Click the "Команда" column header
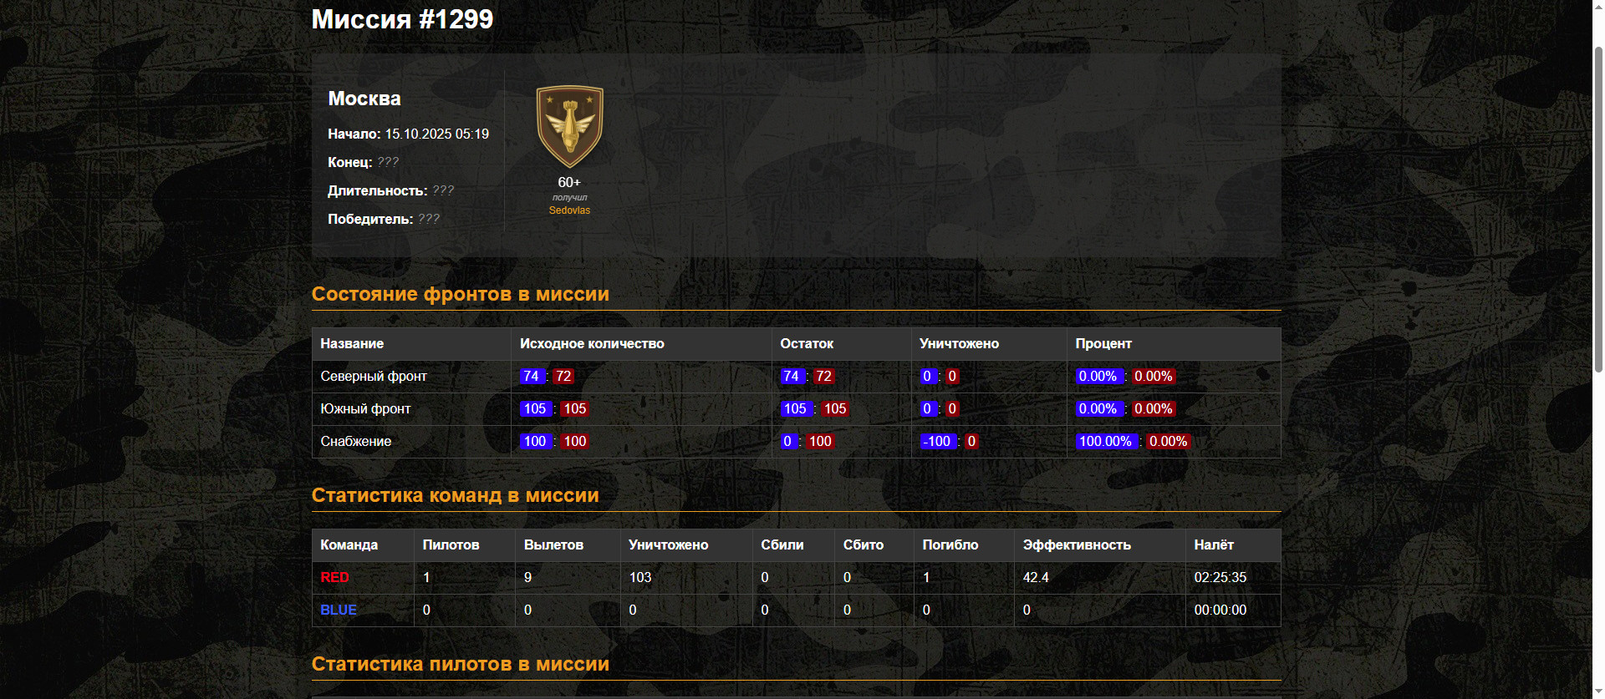 pyautogui.click(x=349, y=545)
